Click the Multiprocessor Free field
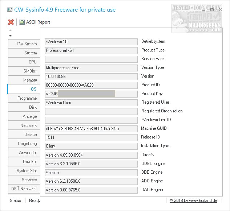The width and height of the screenshot is (230, 211). (91, 68)
